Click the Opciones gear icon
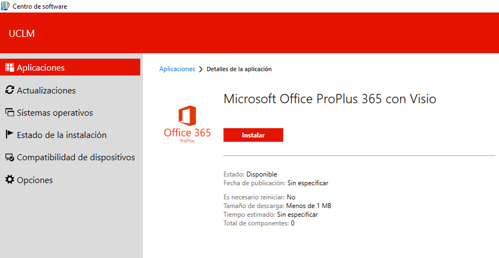The image size is (499, 258). (9, 180)
